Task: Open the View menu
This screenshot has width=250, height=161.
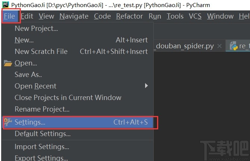Action: pos(46,16)
